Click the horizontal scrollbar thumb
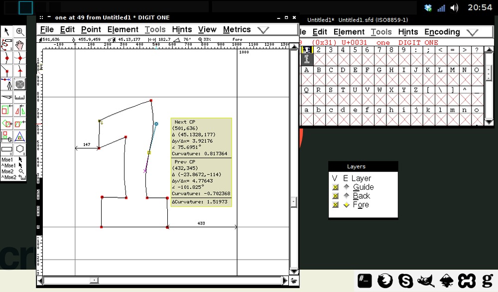Screen dimensions: 498x292 pyautogui.click(x=93, y=281)
